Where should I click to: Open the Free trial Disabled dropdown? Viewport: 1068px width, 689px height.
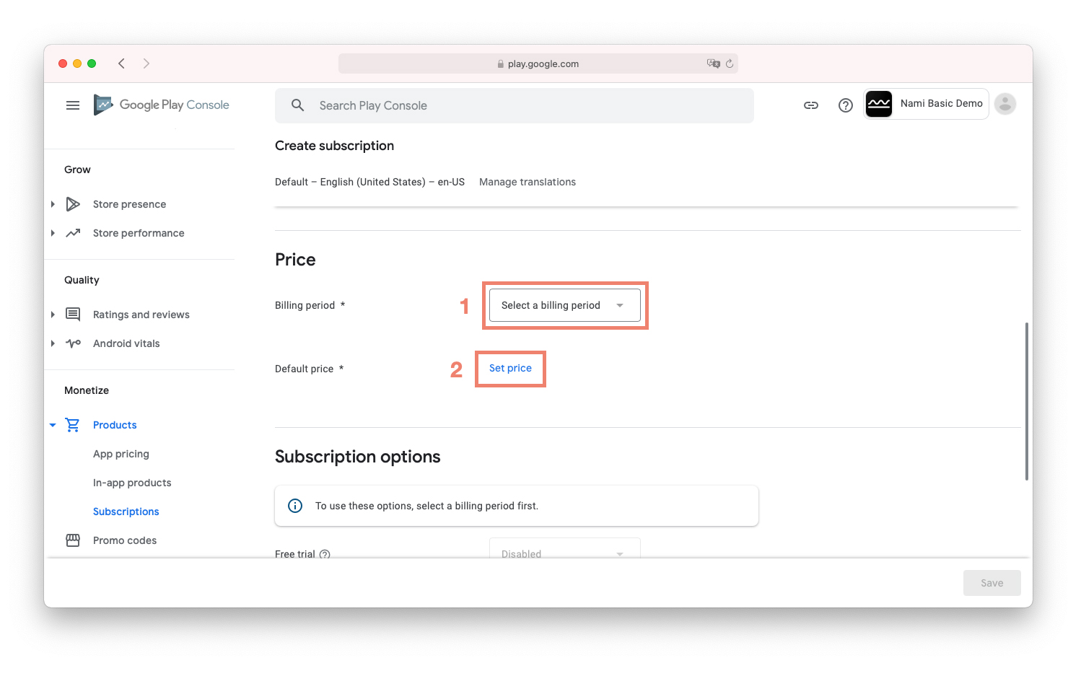pos(565,548)
